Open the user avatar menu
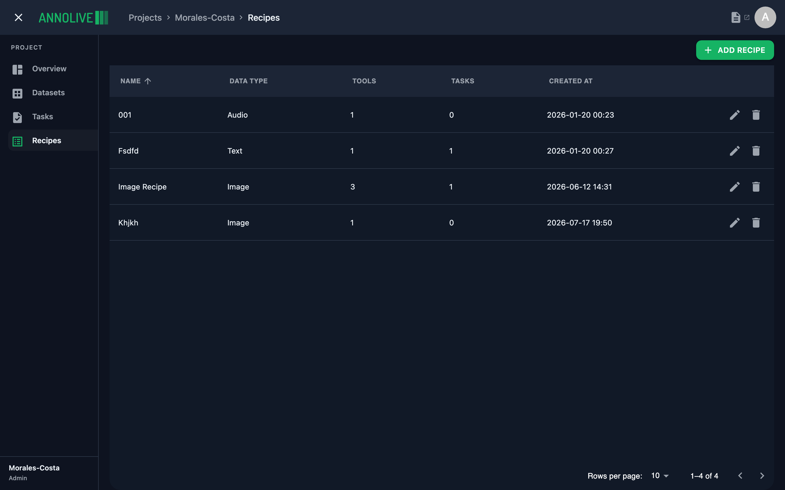 click(x=765, y=17)
